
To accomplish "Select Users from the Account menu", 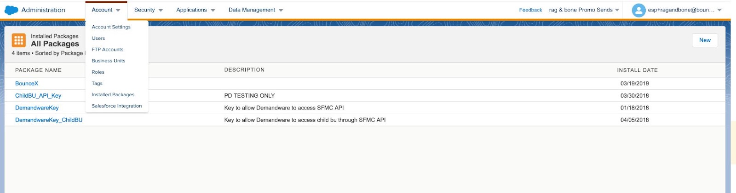I will click(x=98, y=39).
